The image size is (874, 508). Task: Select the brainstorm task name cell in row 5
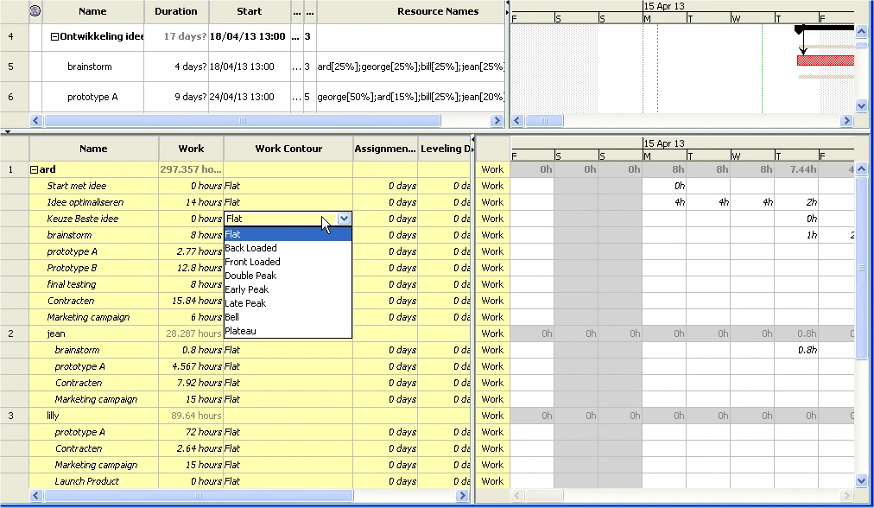[x=93, y=67]
